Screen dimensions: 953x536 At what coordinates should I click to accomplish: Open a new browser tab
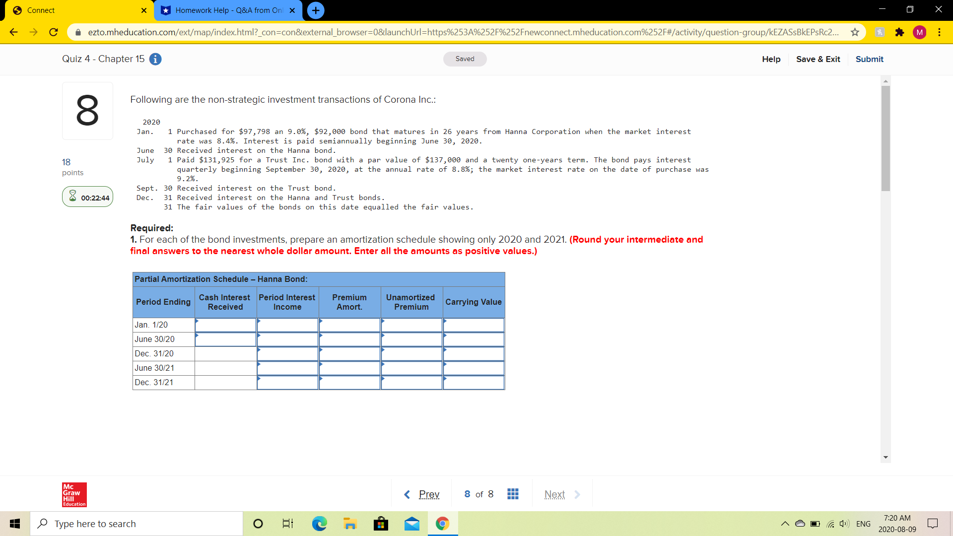316,10
